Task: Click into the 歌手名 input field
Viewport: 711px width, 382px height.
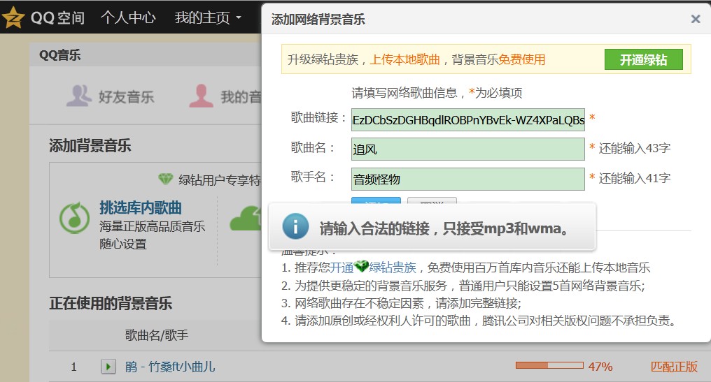Action: tap(468, 179)
